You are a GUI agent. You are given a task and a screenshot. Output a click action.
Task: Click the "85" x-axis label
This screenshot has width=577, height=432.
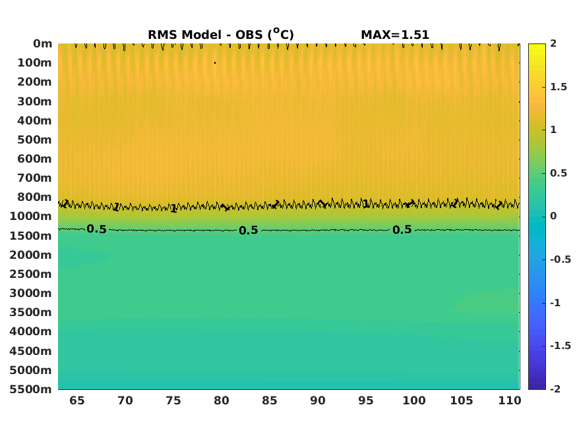click(x=269, y=400)
